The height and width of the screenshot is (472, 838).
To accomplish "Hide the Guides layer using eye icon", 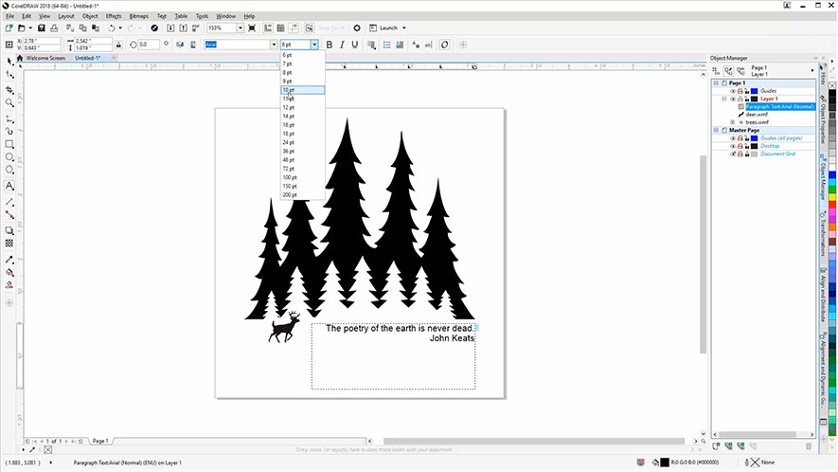I will [x=733, y=91].
